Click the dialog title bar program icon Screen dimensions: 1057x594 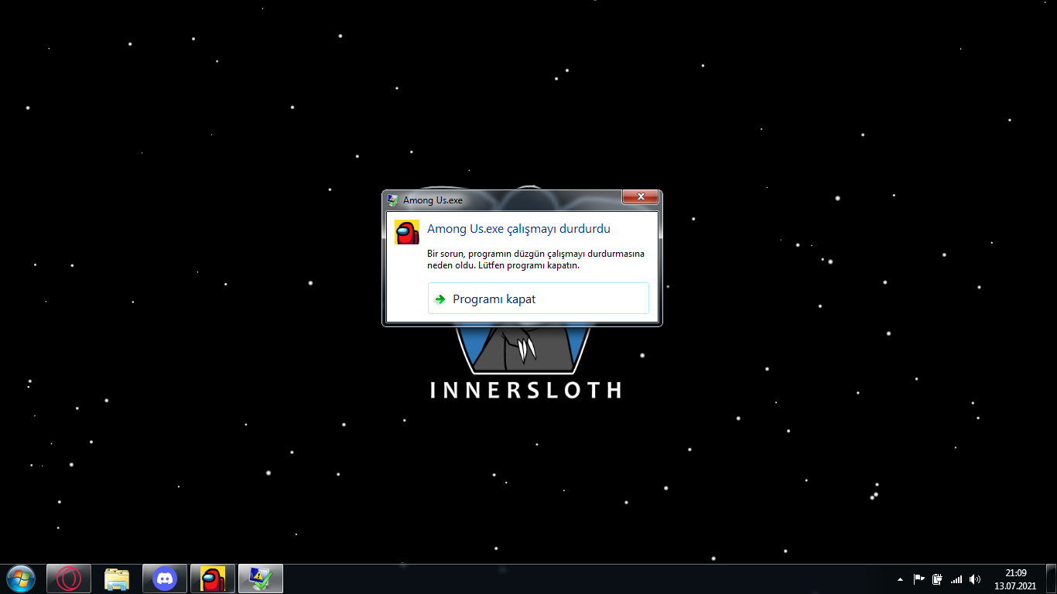393,200
